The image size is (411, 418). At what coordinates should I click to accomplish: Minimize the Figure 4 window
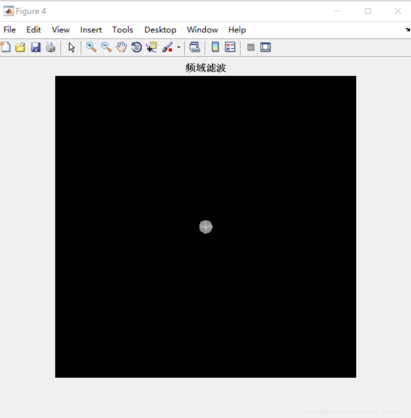337,11
